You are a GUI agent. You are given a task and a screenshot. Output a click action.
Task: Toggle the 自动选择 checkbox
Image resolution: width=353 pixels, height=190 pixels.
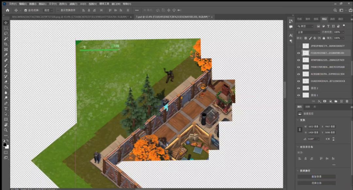26,10
